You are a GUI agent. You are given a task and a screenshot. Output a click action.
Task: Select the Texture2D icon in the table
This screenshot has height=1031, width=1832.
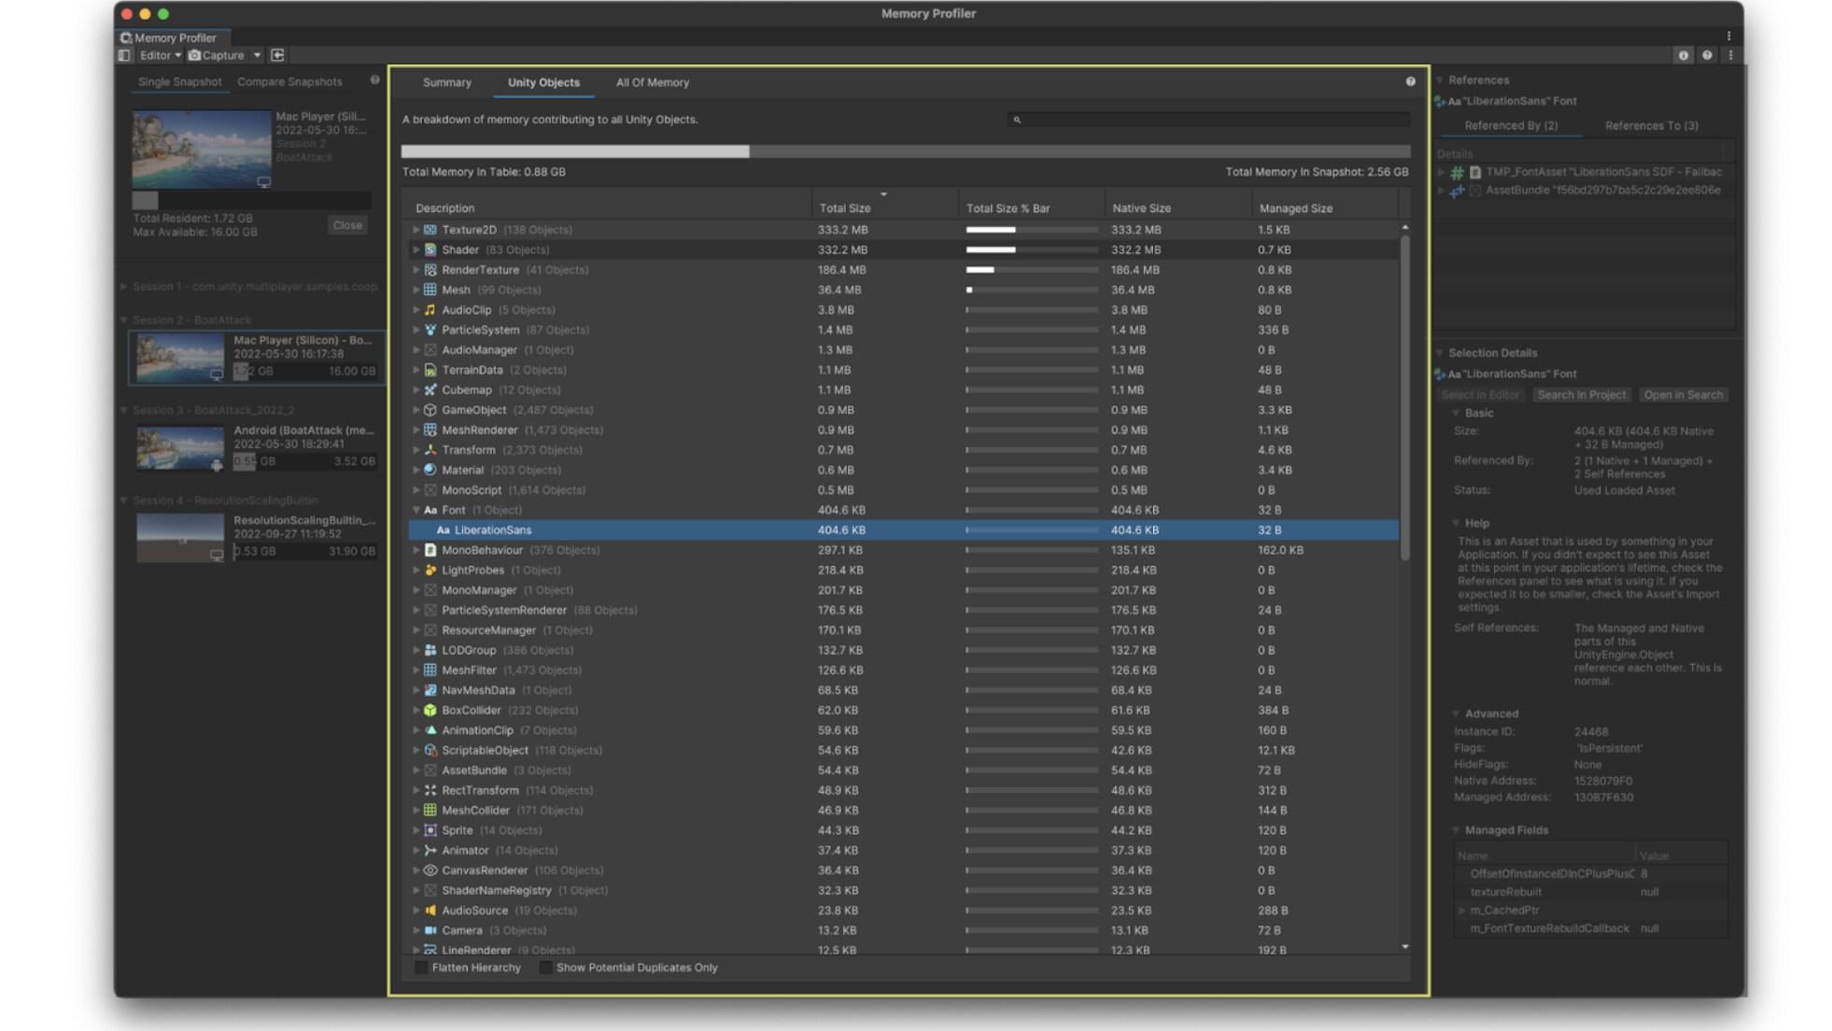pos(429,229)
